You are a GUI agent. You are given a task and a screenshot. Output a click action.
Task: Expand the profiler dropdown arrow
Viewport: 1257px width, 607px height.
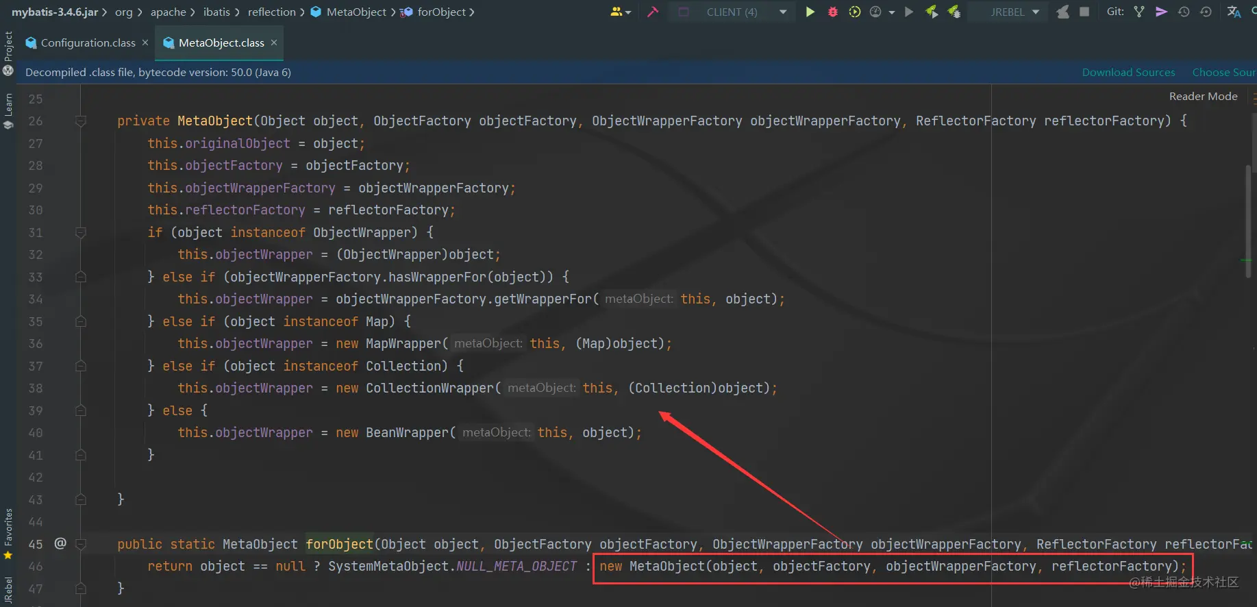pyautogui.click(x=891, y=12)
